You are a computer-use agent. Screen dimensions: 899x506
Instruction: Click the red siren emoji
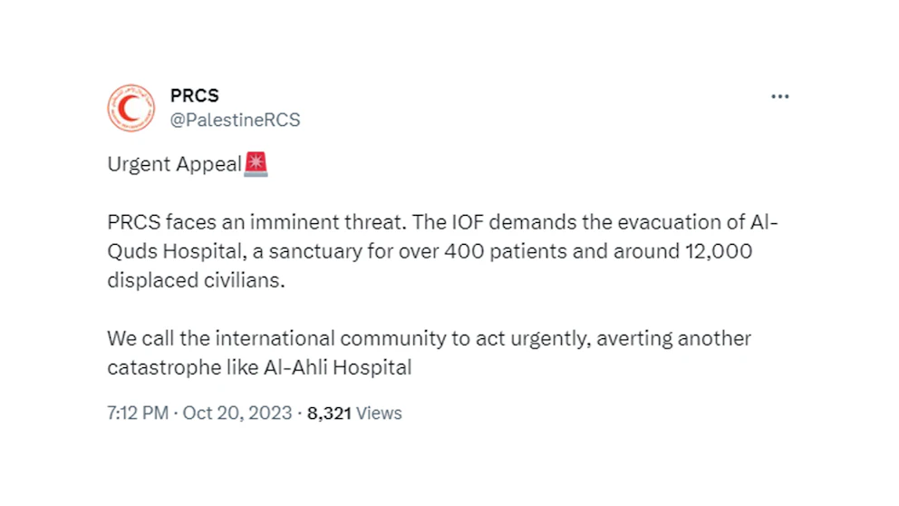256,164
